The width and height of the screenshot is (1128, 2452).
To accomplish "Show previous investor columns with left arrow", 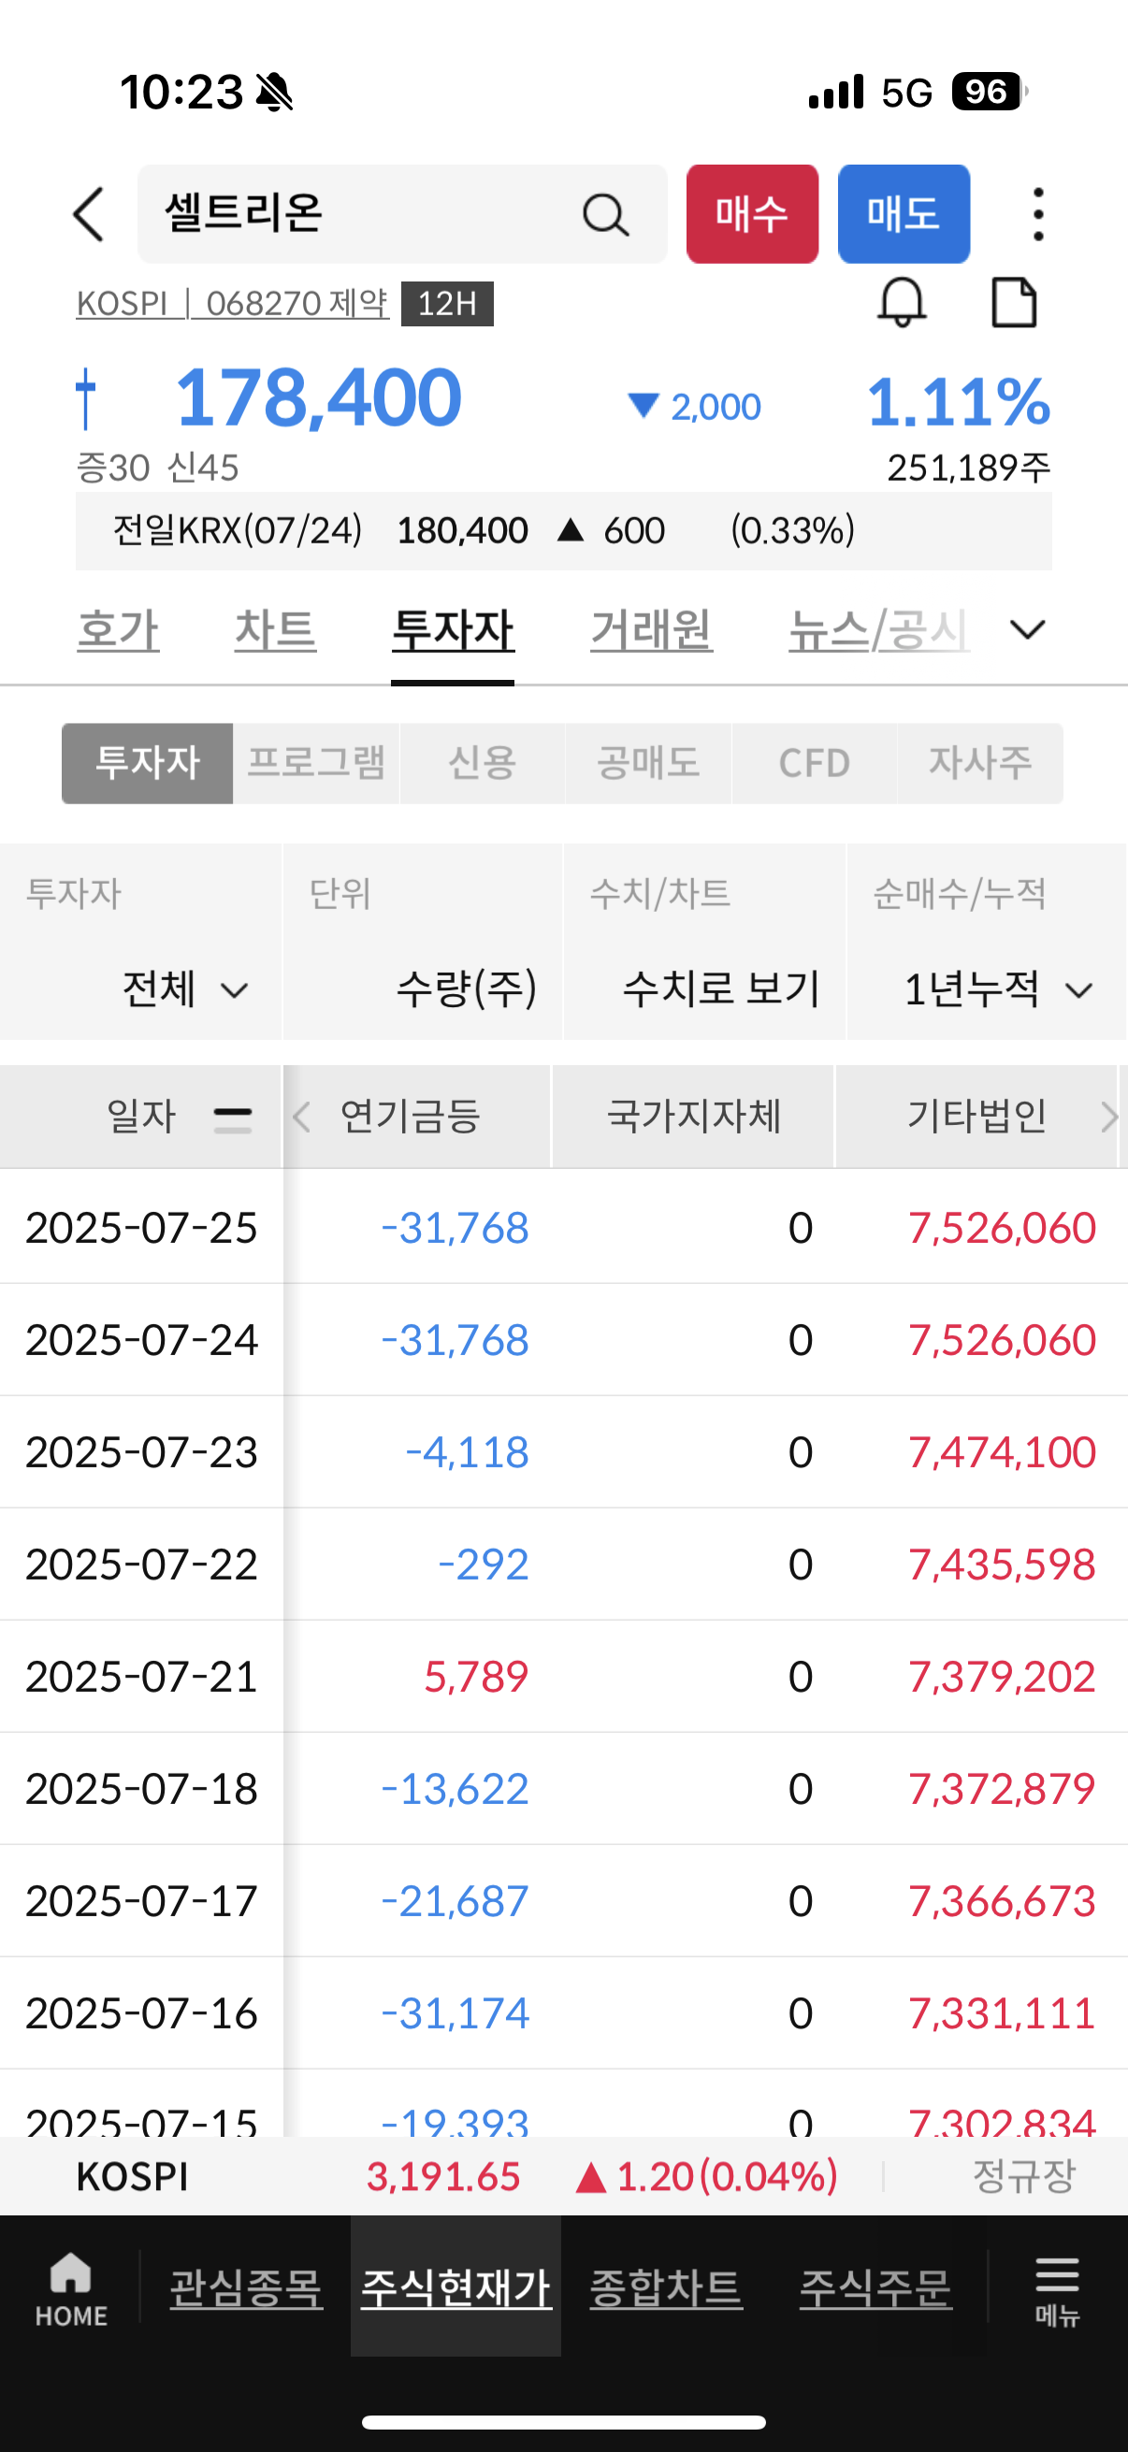I will pyautogui.click(x=302, y=1117).
